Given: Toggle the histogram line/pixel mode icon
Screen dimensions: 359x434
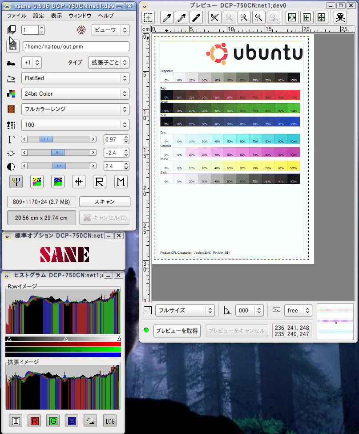Looking at the screenshot, I should coord(91,421).
